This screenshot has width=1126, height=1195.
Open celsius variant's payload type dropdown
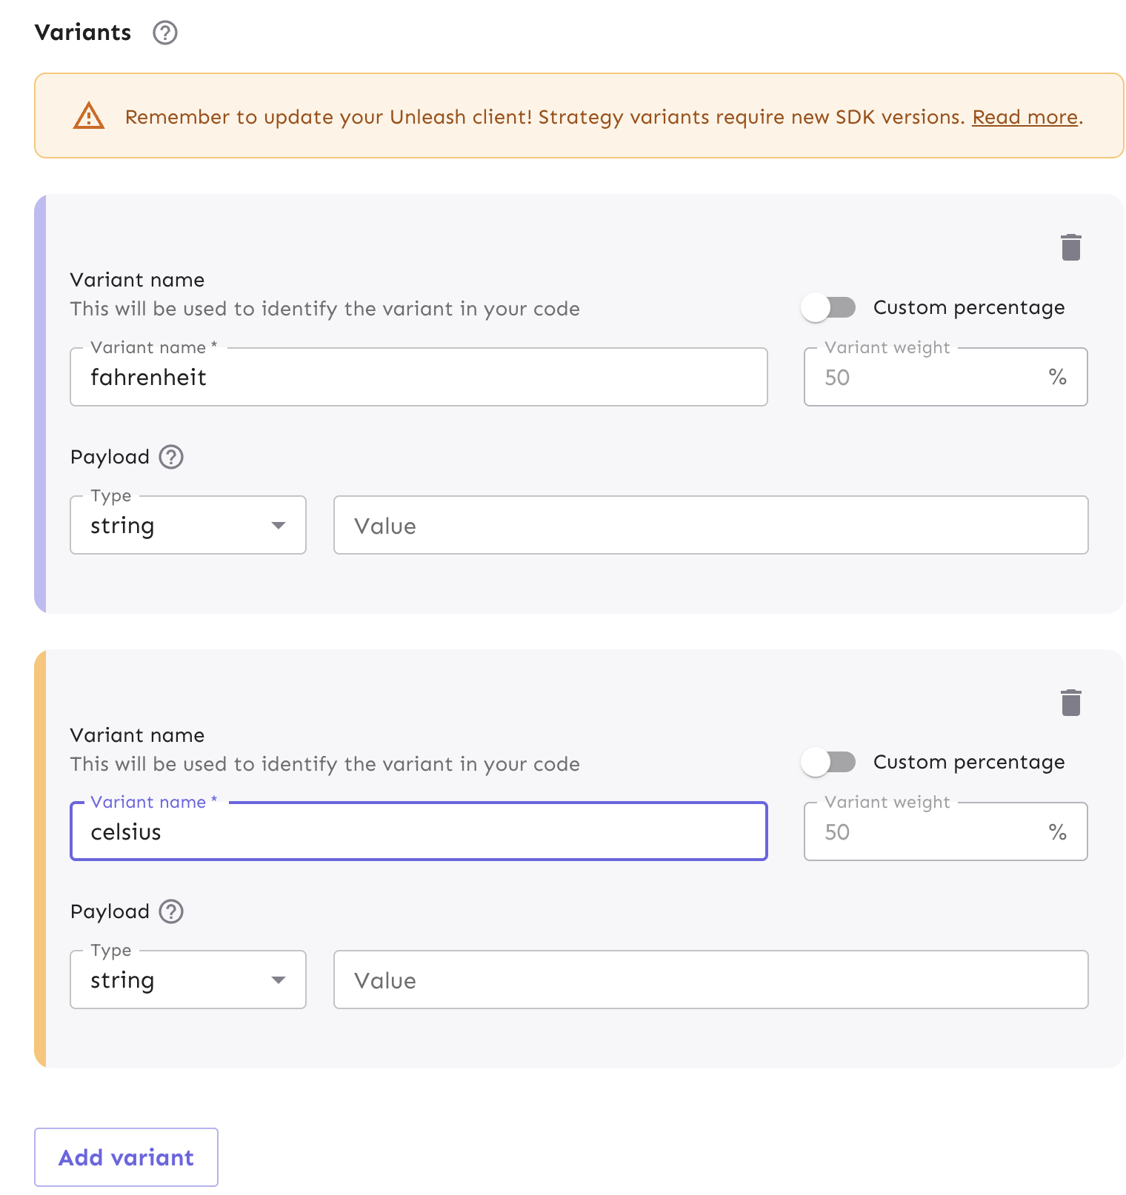(187, 980)
